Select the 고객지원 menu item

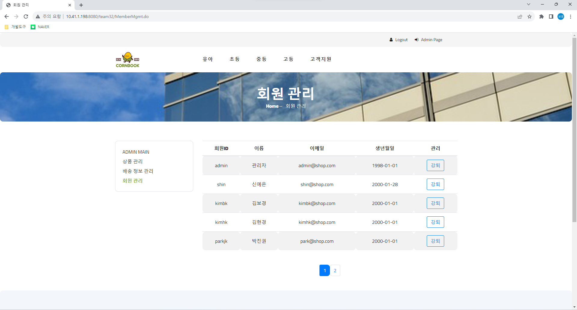click(320, 59)
